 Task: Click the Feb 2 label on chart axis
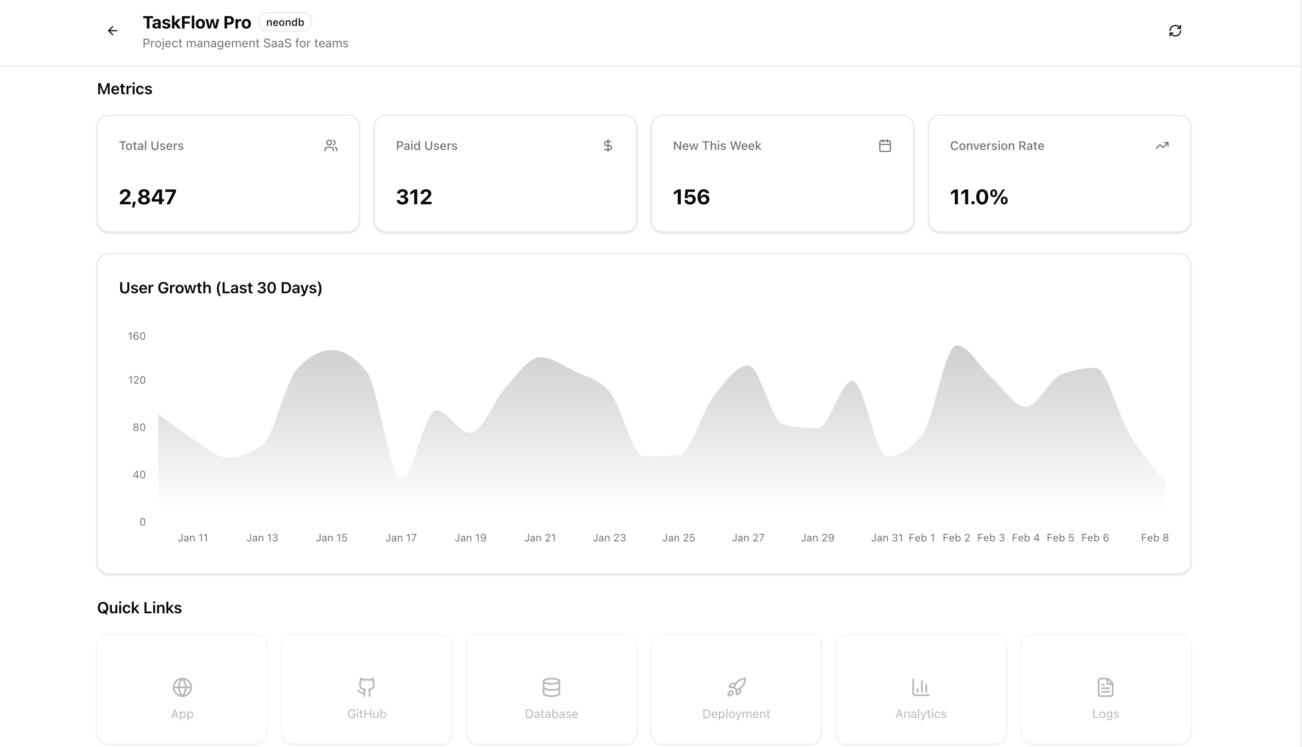[x=956, y=538]
